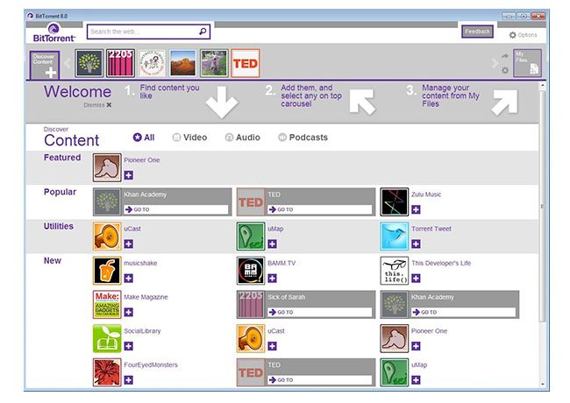Add musicshake with plus icon
570x403 pixels.
tap(128, 278)
